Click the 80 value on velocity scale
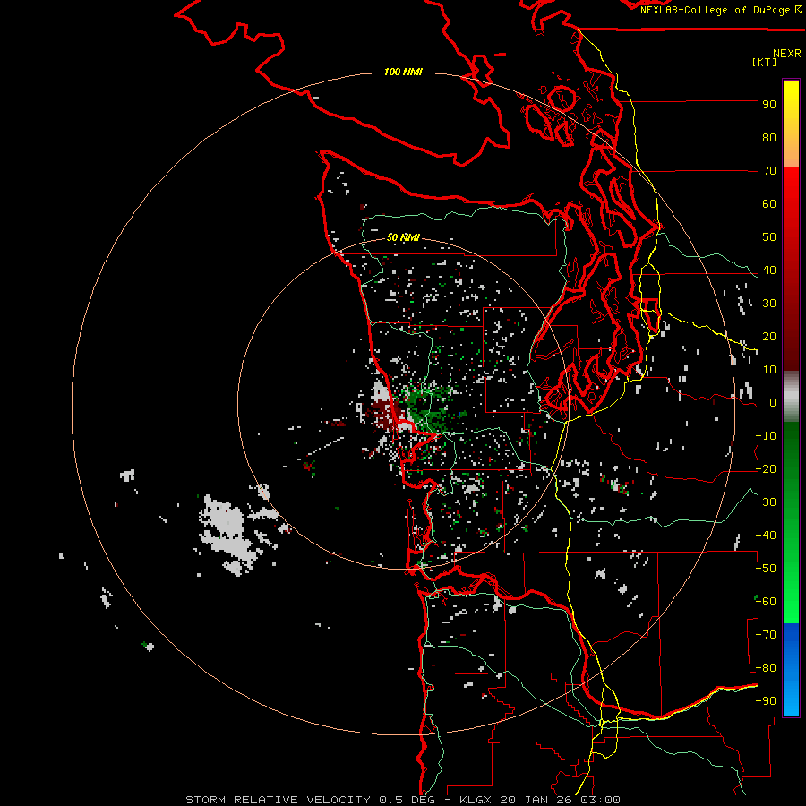This screenshot has width=806, height=806. [769, 137]
